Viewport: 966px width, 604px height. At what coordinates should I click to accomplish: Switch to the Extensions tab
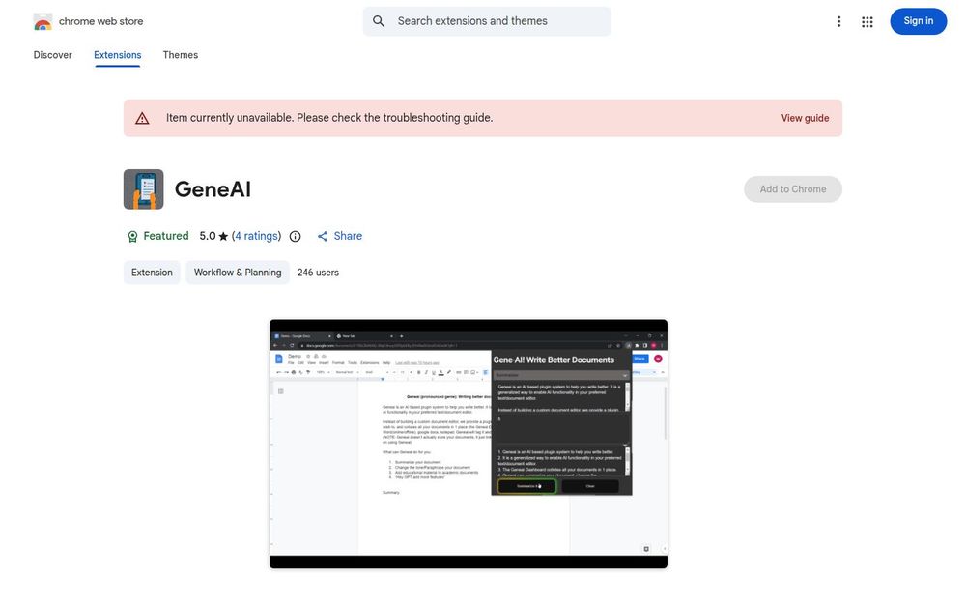coord(118,55)
